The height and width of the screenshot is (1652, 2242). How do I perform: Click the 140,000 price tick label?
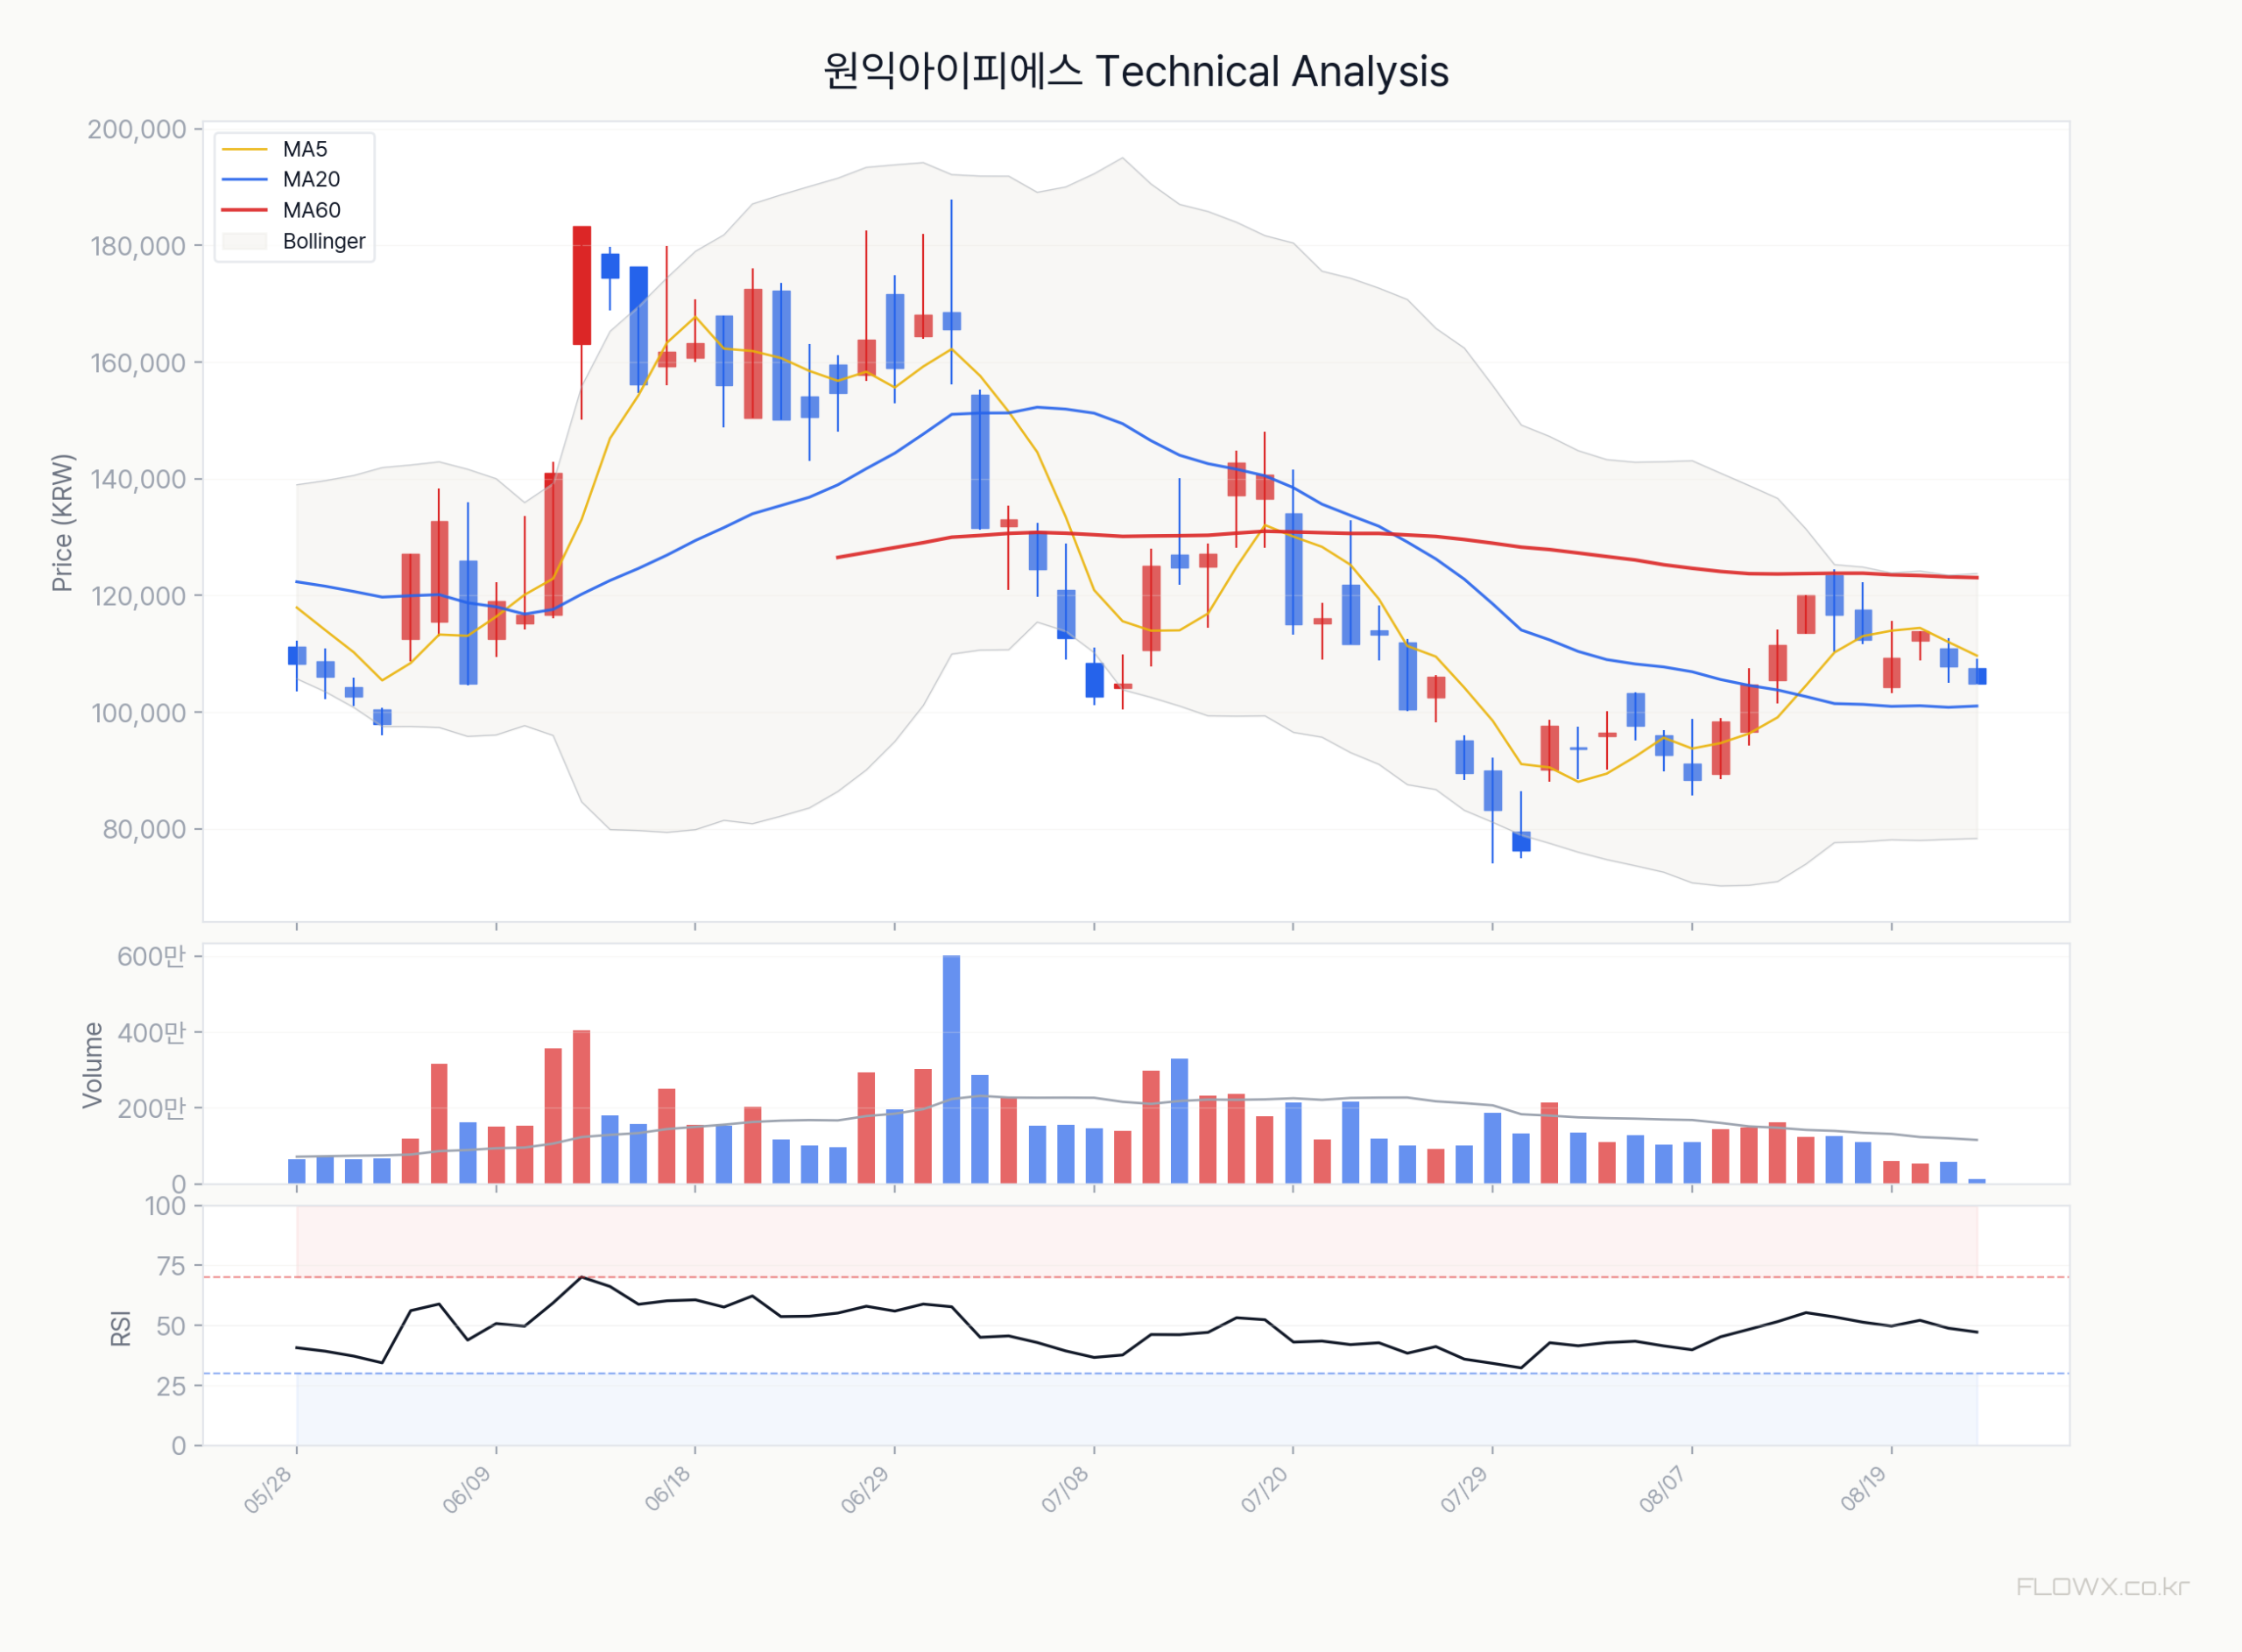click(138, 479)
